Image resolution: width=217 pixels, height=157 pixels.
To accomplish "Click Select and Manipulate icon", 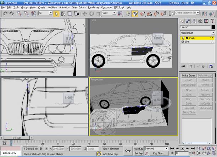I will 128,14.
